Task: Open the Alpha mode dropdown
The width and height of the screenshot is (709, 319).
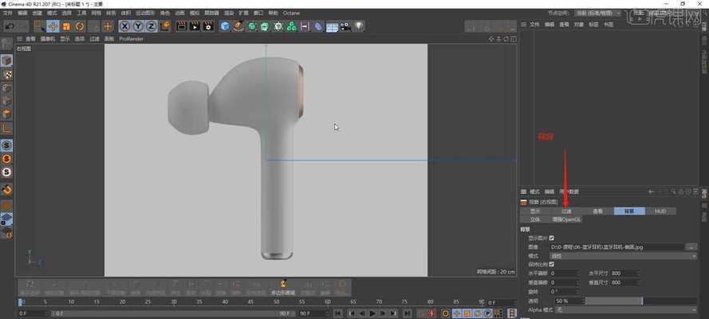Action: [626, 310]
